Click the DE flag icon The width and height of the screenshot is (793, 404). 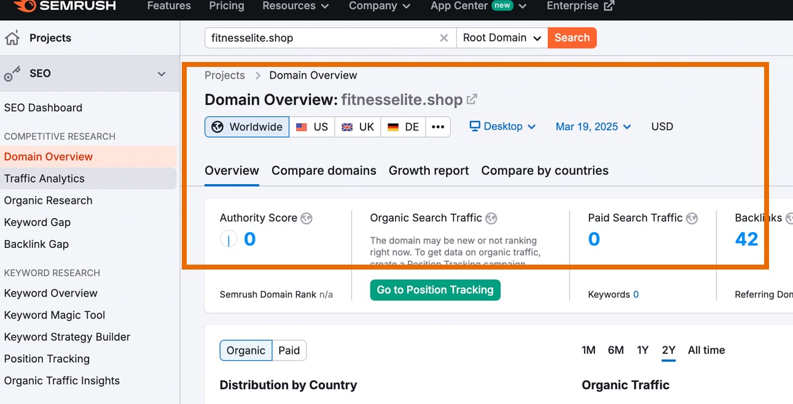coord(393,127)
